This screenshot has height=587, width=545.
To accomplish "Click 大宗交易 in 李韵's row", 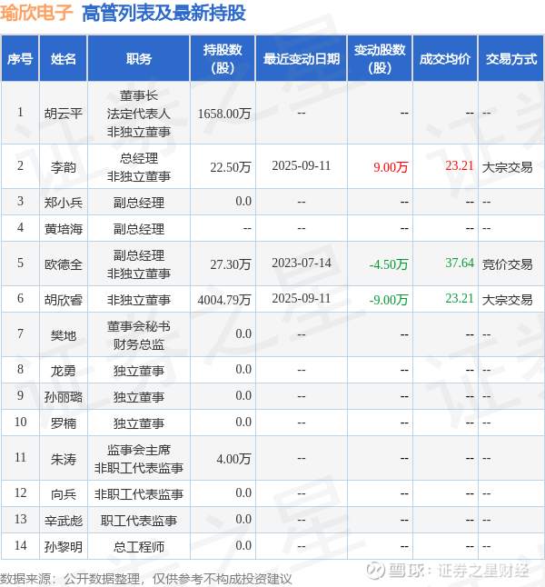I will tap(507, 167).
